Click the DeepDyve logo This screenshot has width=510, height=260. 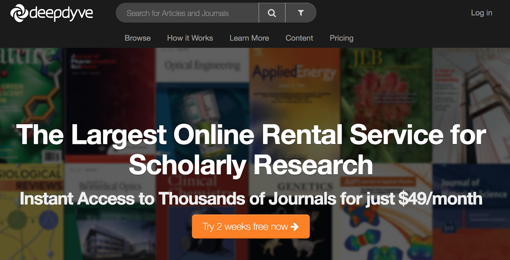click(x=52, y=13)
